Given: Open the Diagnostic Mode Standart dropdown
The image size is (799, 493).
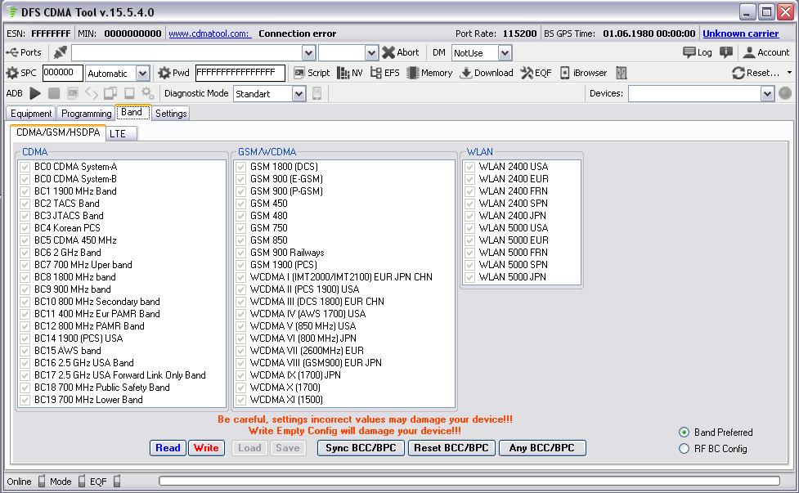Looking at the screenshot, I should [x=299, y=94].
